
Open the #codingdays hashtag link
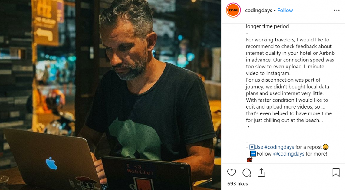(x=279, y=147)
